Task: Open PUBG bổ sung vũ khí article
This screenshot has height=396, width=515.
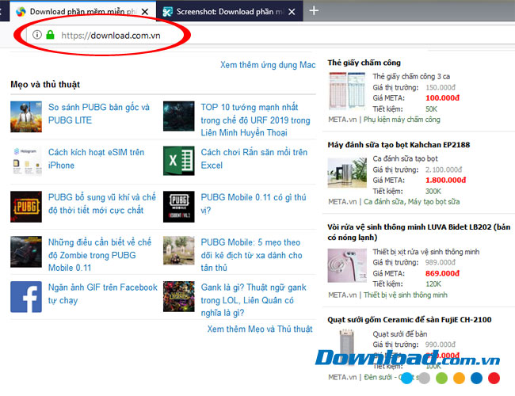Action: (x=102, y=204)
